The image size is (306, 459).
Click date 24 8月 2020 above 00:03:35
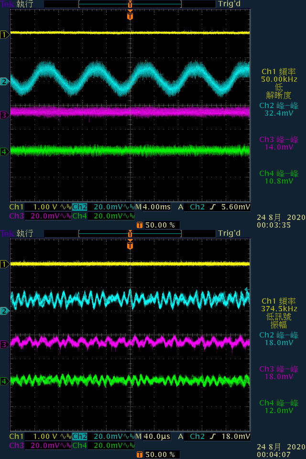281,217
